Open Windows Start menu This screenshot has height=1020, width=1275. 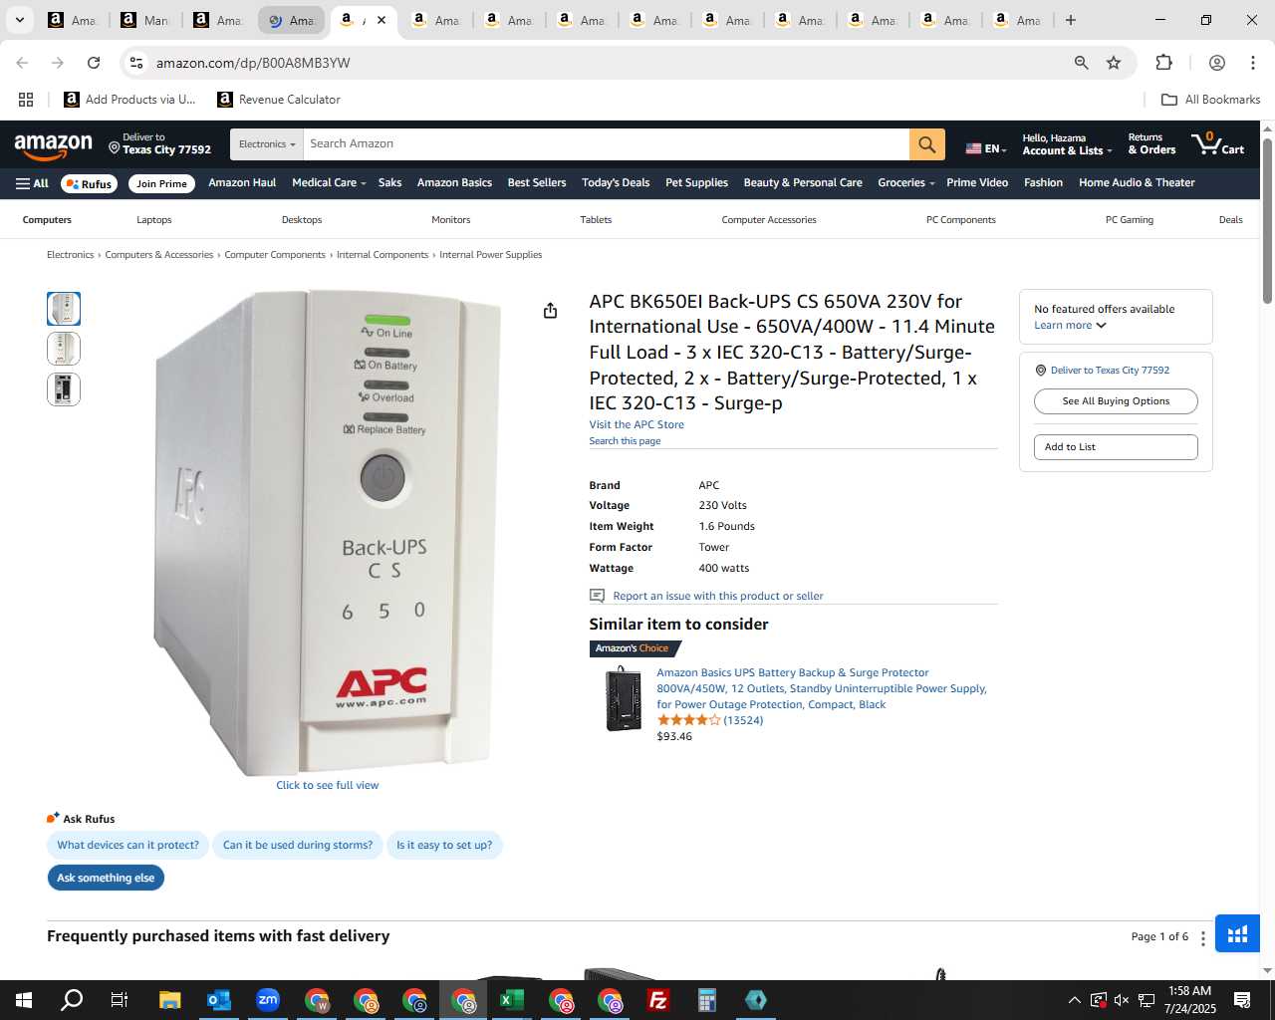tap(24, 1000)
